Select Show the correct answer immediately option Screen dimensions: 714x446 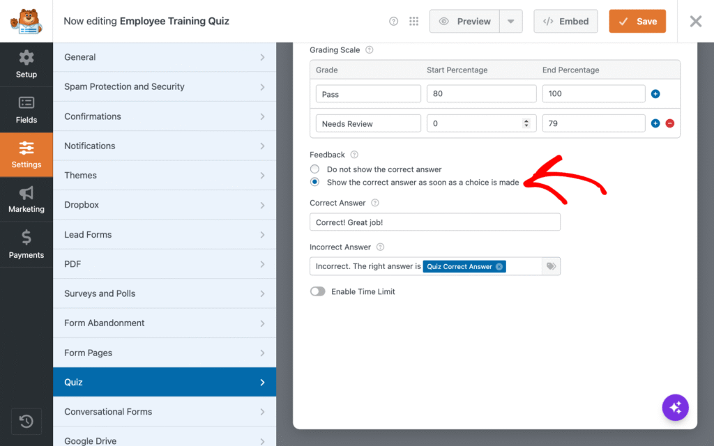pos(314,182)
